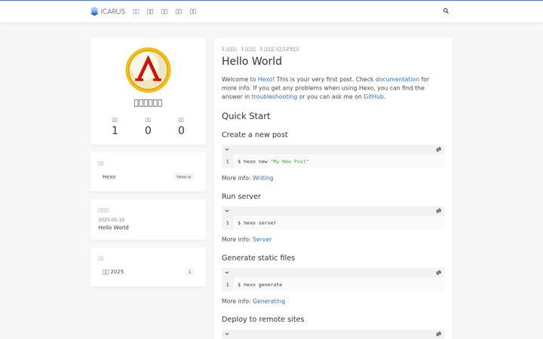Image resolution: width=543 pixels, height=339 pixels.
Task: Collapse the Create a new post code block
Action: tap(227, 149)
